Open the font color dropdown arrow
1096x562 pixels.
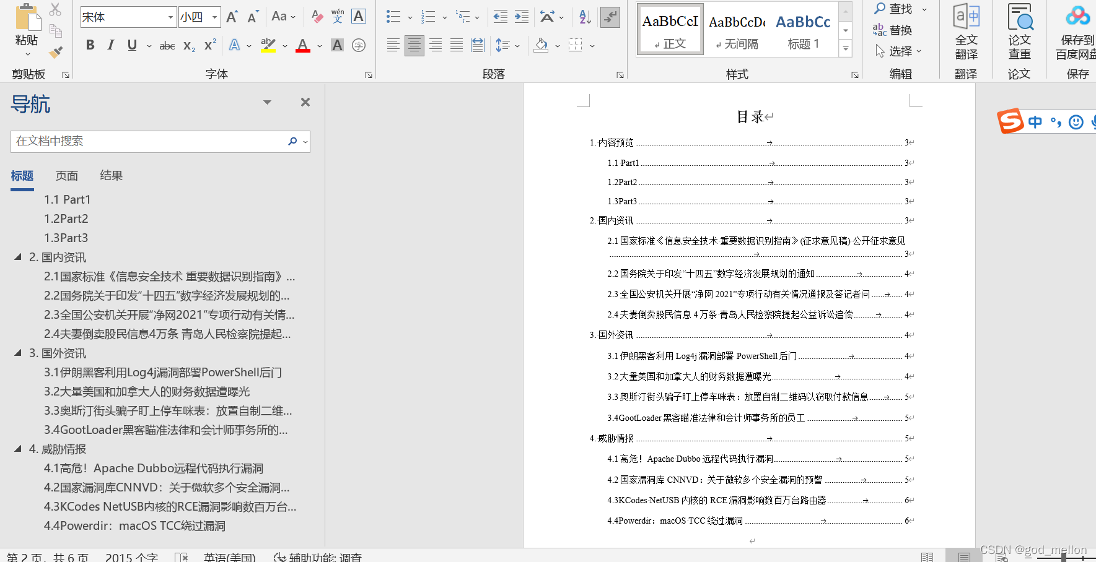[x=320, y=46]
